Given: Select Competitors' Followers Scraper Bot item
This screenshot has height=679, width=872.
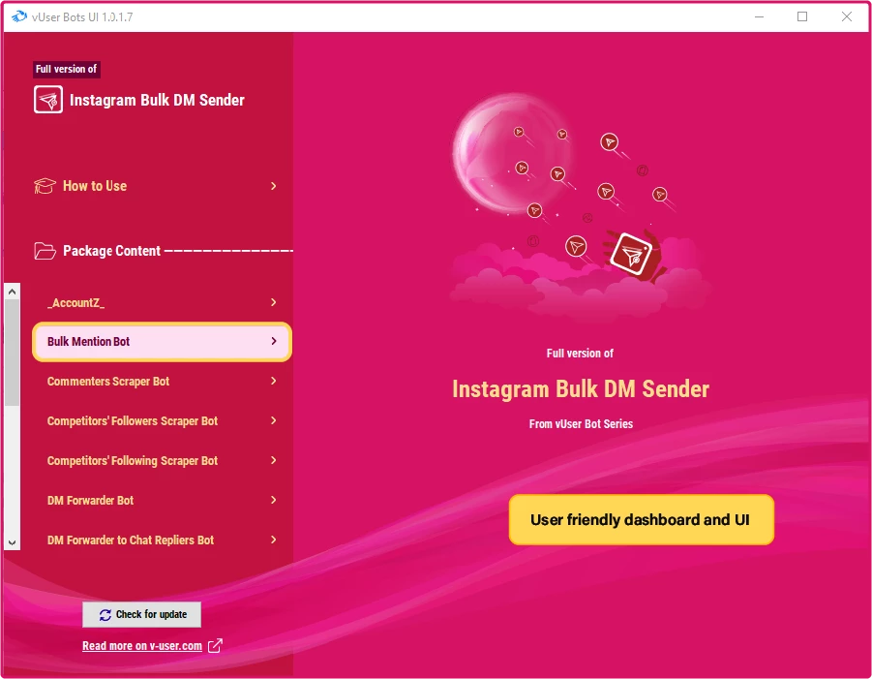Looking at the screenshot, I should [x=162, y=420].
